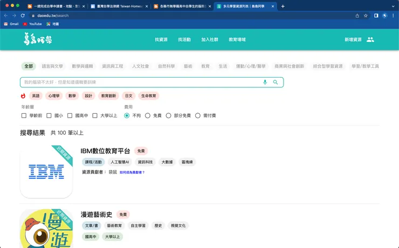Open the 地圖 maps bookmark

tap(53, 24)
